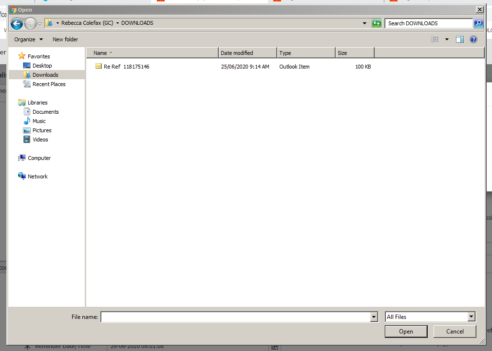Screen dimensions: 492x351
Task: Click the Downloads folder icon in sidebar
Action: (x=27, y=74)
